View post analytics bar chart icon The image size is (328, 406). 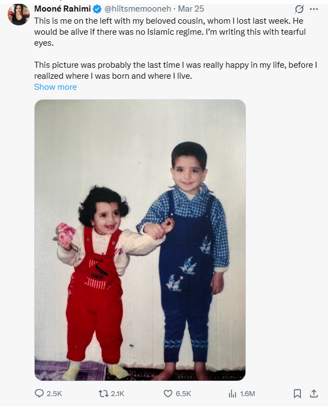(x=232, y=394)
